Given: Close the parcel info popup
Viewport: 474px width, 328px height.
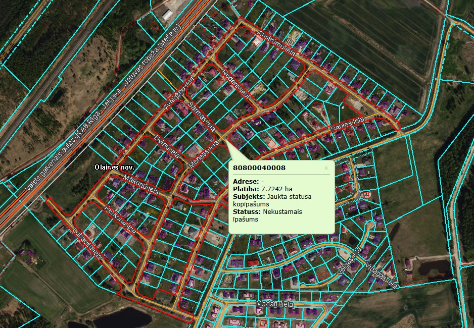Looking at the screenshot, I should coord(326,168).
